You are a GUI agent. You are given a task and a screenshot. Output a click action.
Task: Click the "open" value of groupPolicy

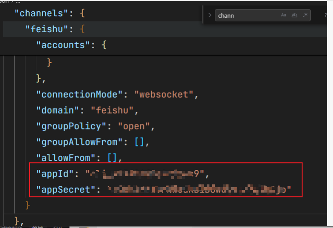point(134,126)
